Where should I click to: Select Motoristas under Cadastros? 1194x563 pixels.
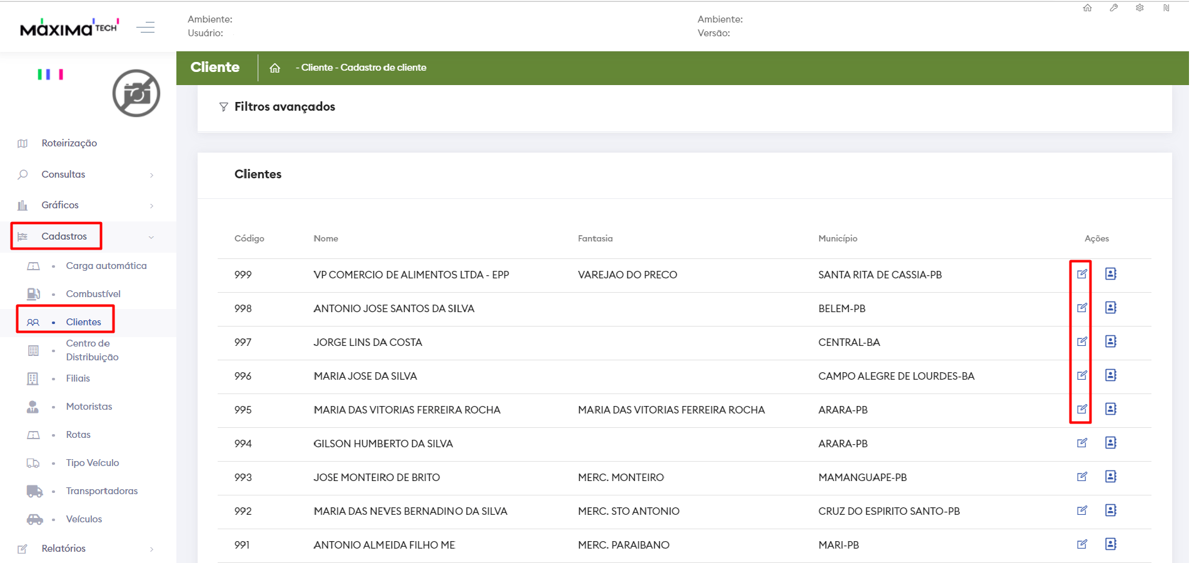[89, 407]
